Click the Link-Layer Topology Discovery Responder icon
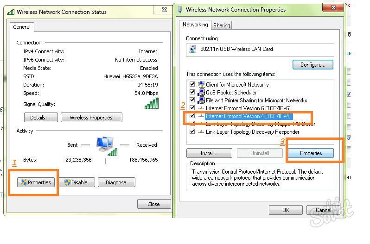 201,132
